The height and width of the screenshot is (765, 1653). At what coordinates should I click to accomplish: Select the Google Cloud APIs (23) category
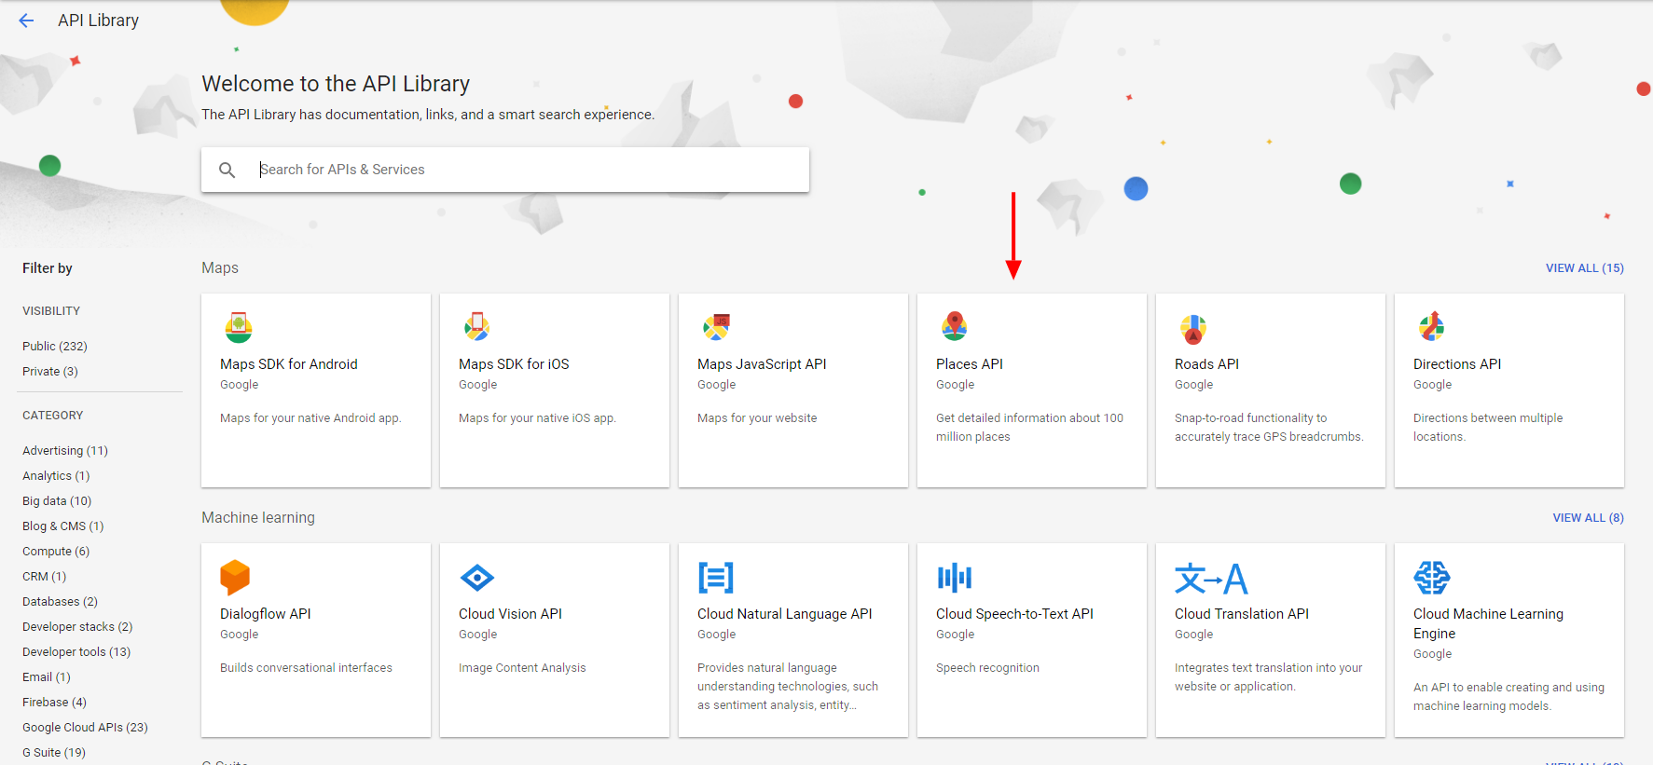point(85,728)
